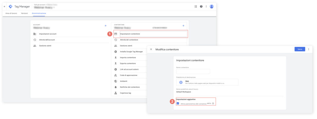Click the Impostazioni account building icon
This screenshot has height=119, width=317.
pyautogui.click(x=35, y=34)
